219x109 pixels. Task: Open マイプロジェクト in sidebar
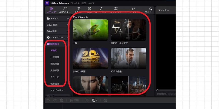click(58, 90)
